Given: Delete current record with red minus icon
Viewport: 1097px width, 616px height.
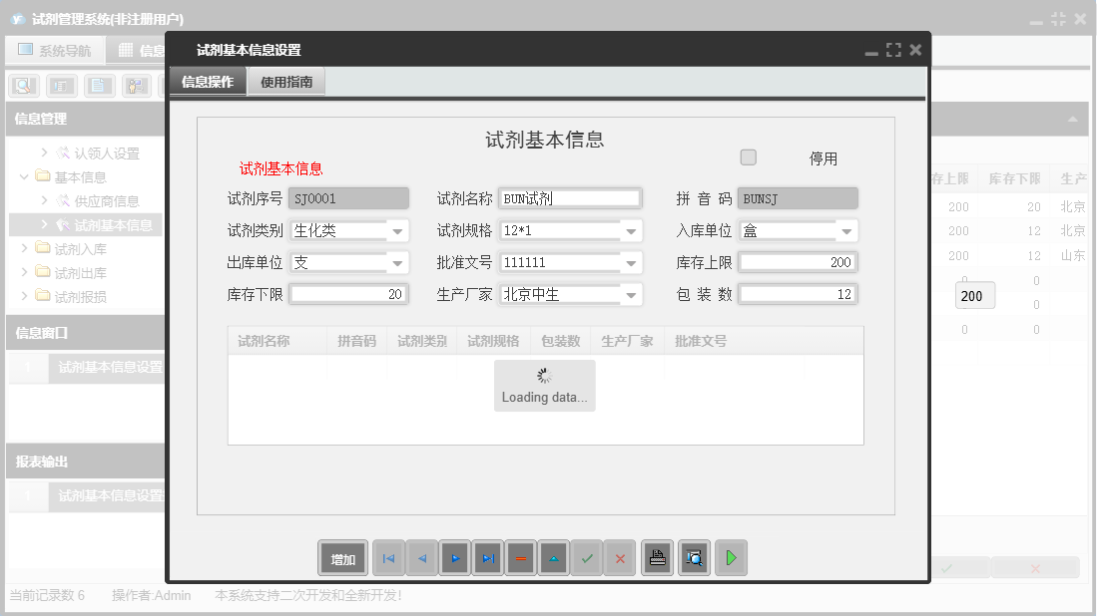Looking at the screenshot, I should click(520, 557).
